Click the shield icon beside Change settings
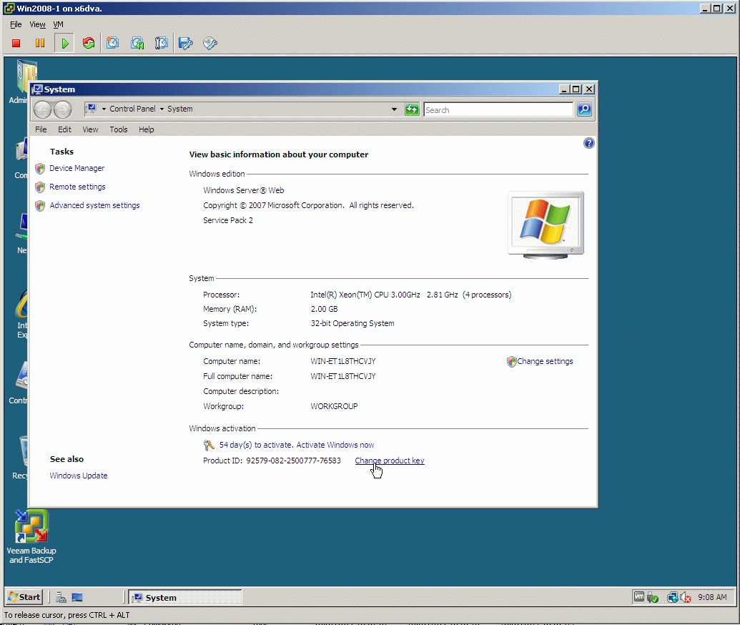 (512, 362)
